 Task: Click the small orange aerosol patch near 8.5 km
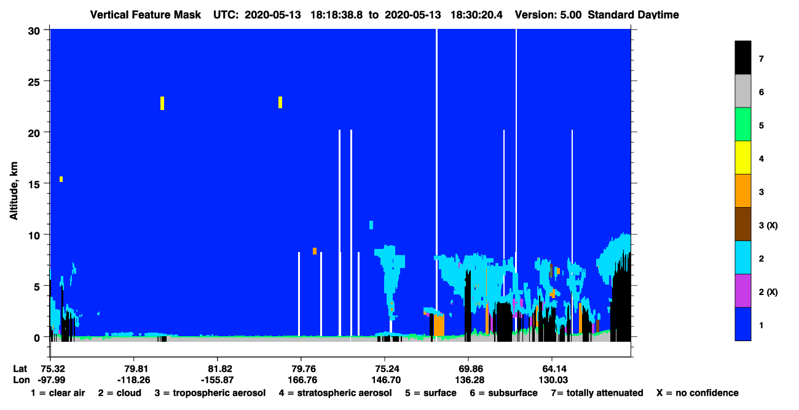(x=315, y=251)
